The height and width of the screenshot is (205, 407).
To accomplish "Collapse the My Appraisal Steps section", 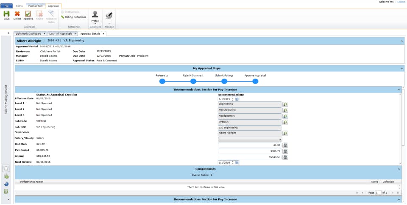I will tap(401, 68).
